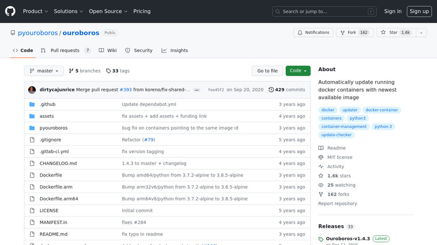Viewport: 437px width, 245px height.
Task: Click the star icon in Star button
Action: (383, 33)
